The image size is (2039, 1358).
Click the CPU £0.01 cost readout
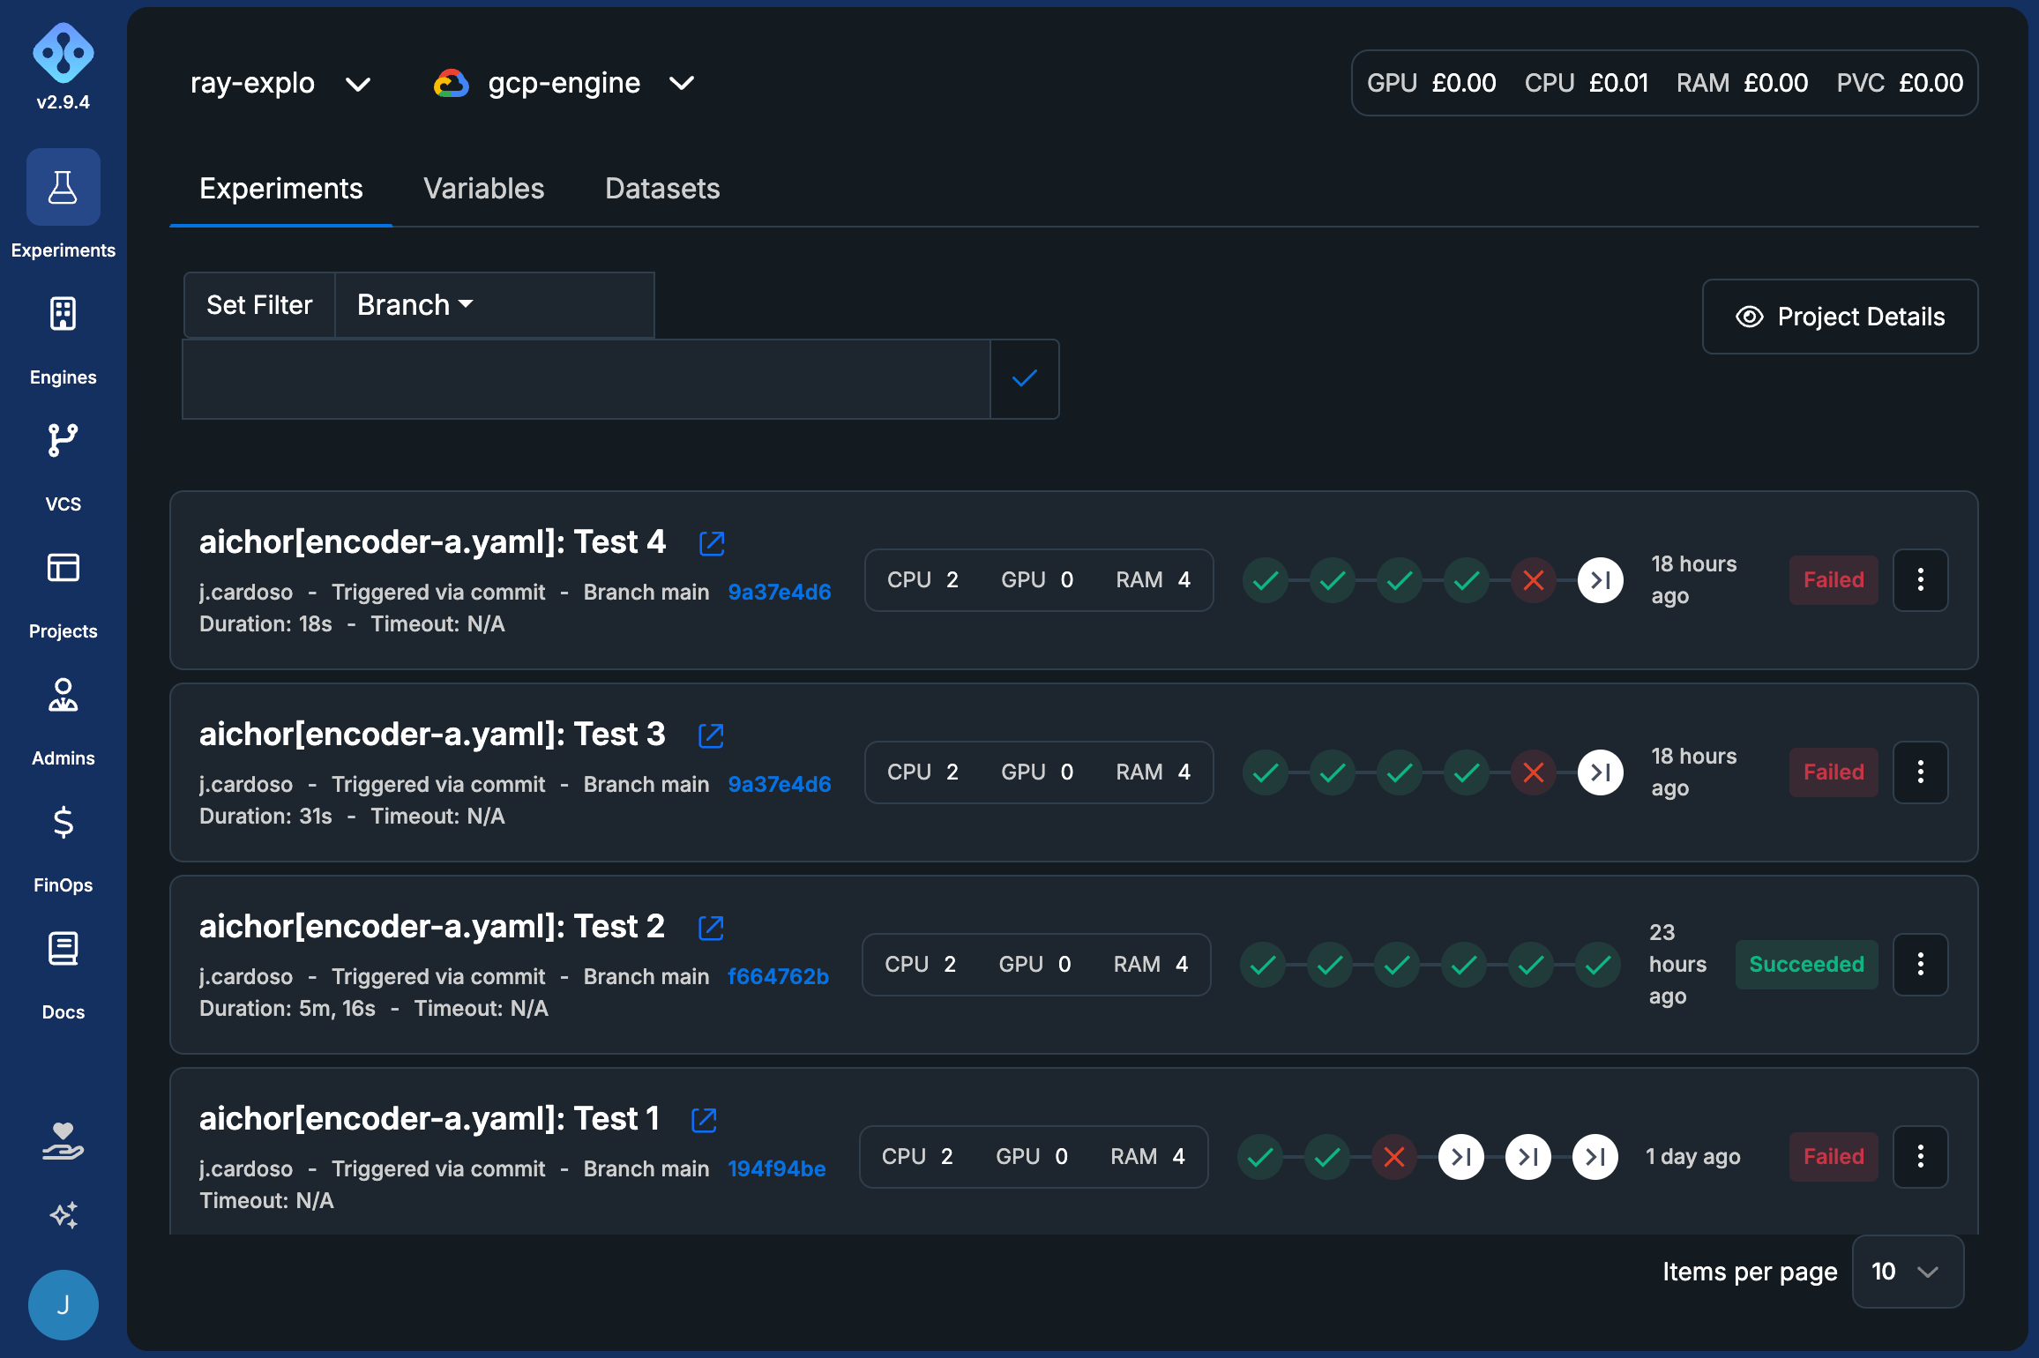pyautogui.click(x=1586, y=84)
